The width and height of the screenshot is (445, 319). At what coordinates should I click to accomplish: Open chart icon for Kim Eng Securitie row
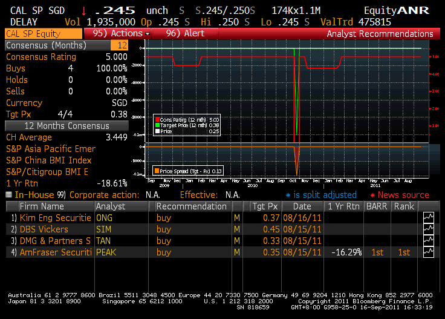click(x=428, y=218)
